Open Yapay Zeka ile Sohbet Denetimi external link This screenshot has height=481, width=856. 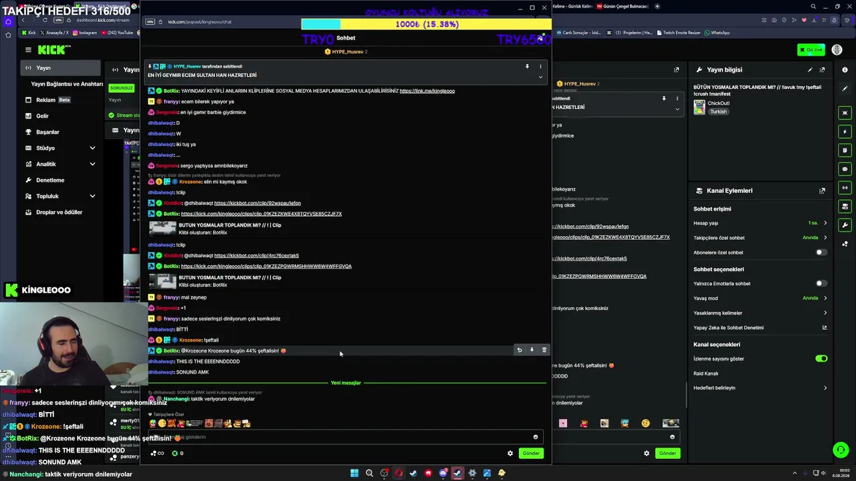825,327
